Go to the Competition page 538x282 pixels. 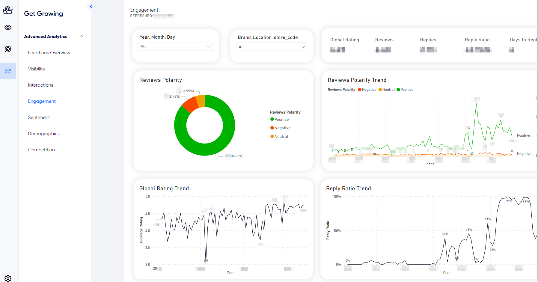(41, 150)
